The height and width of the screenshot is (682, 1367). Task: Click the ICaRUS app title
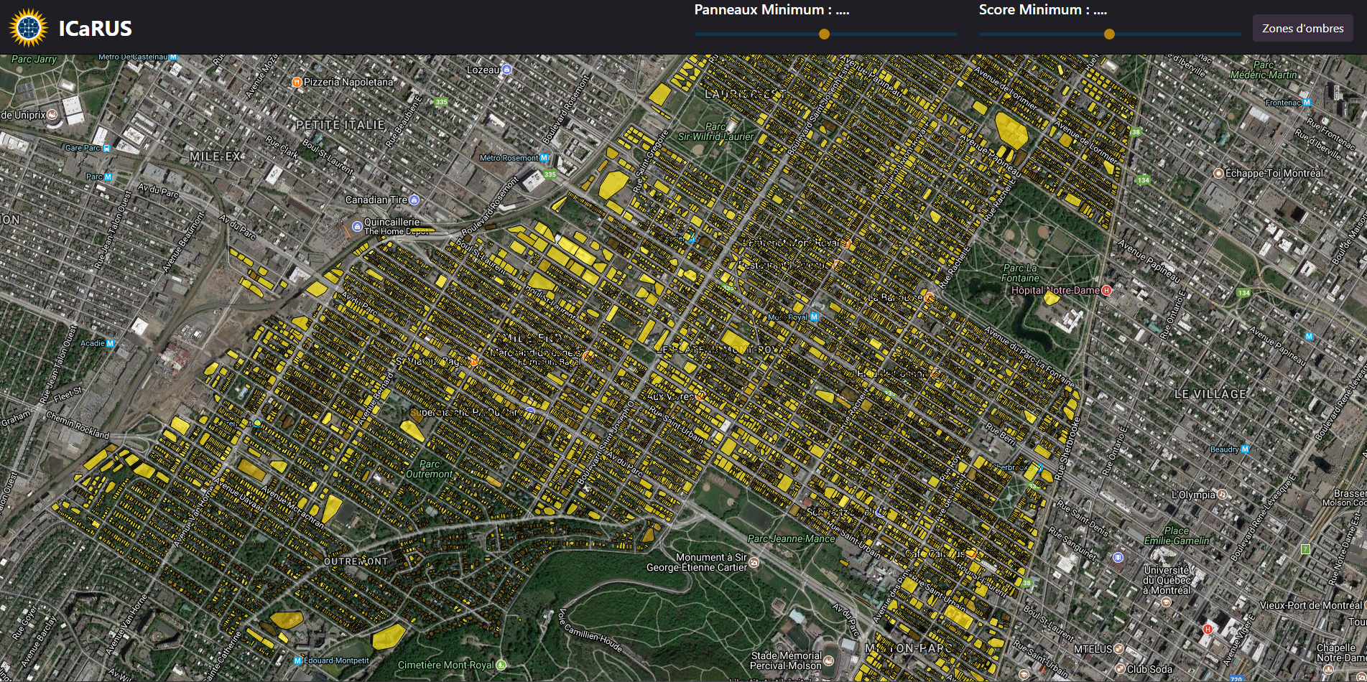[96, 29]
